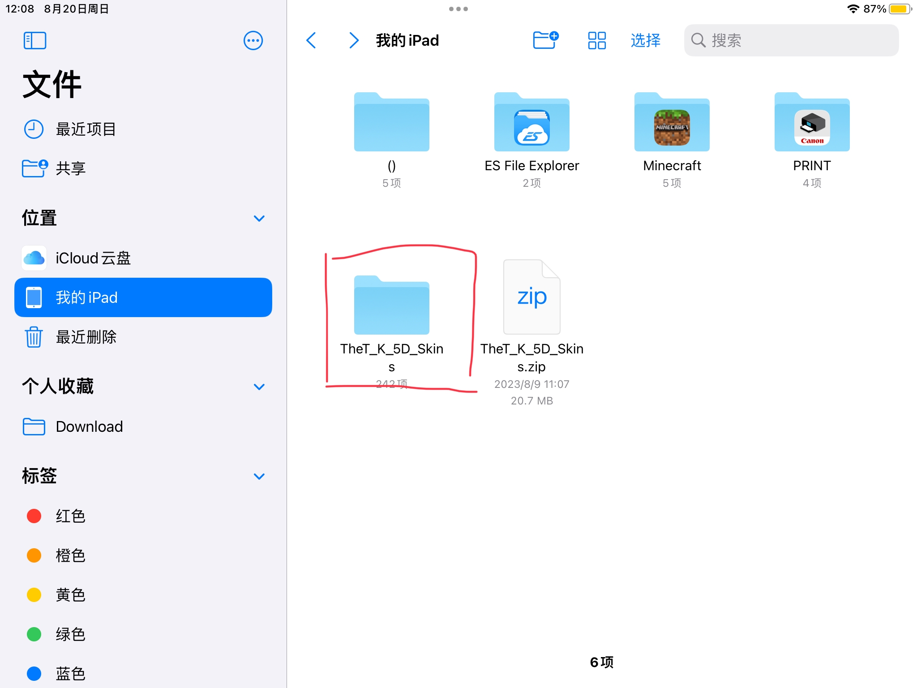Open the Download favorite folder
The height and width of the screenshot is (688, 917).
(143, 426)
